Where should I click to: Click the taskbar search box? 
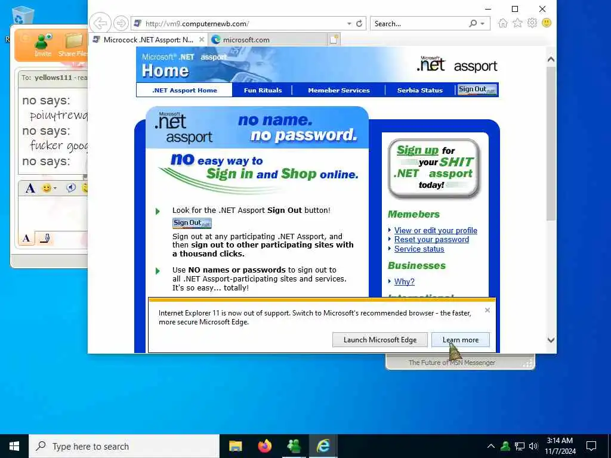click(124, 446)
